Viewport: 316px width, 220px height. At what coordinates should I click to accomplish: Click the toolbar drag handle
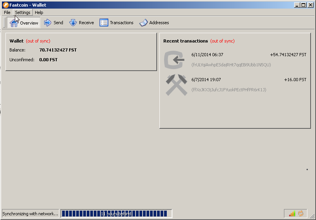[4, 23]
